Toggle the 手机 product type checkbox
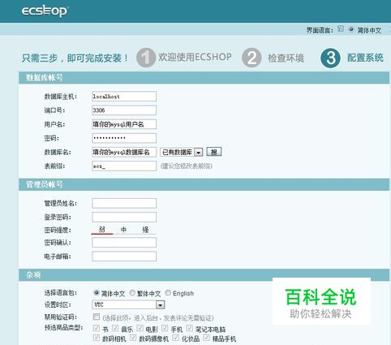 [x=165, y=328]
